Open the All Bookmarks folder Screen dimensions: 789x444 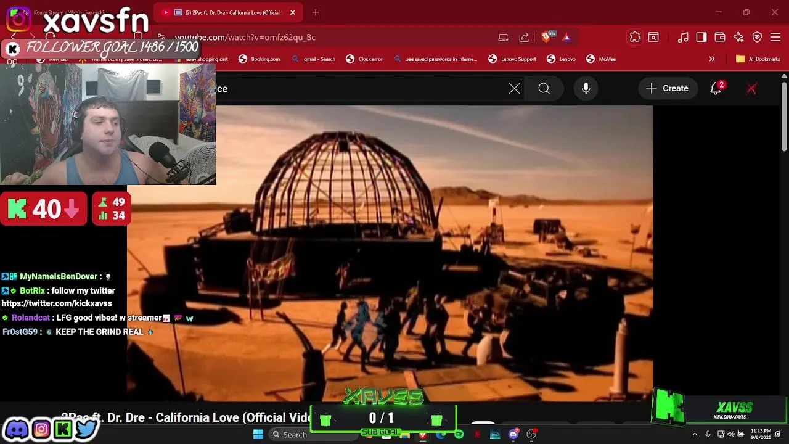758,59
